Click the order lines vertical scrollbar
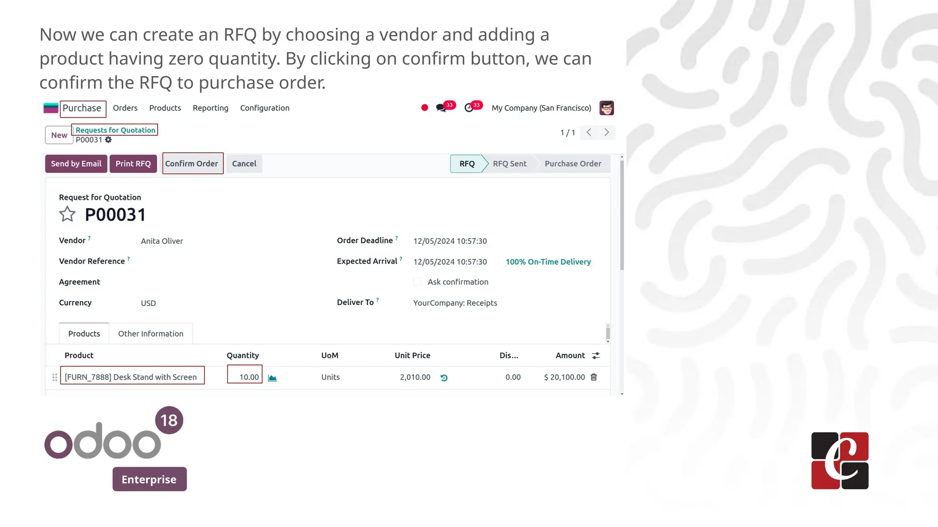Screen dimensions: 938x527 click(608, 333)
